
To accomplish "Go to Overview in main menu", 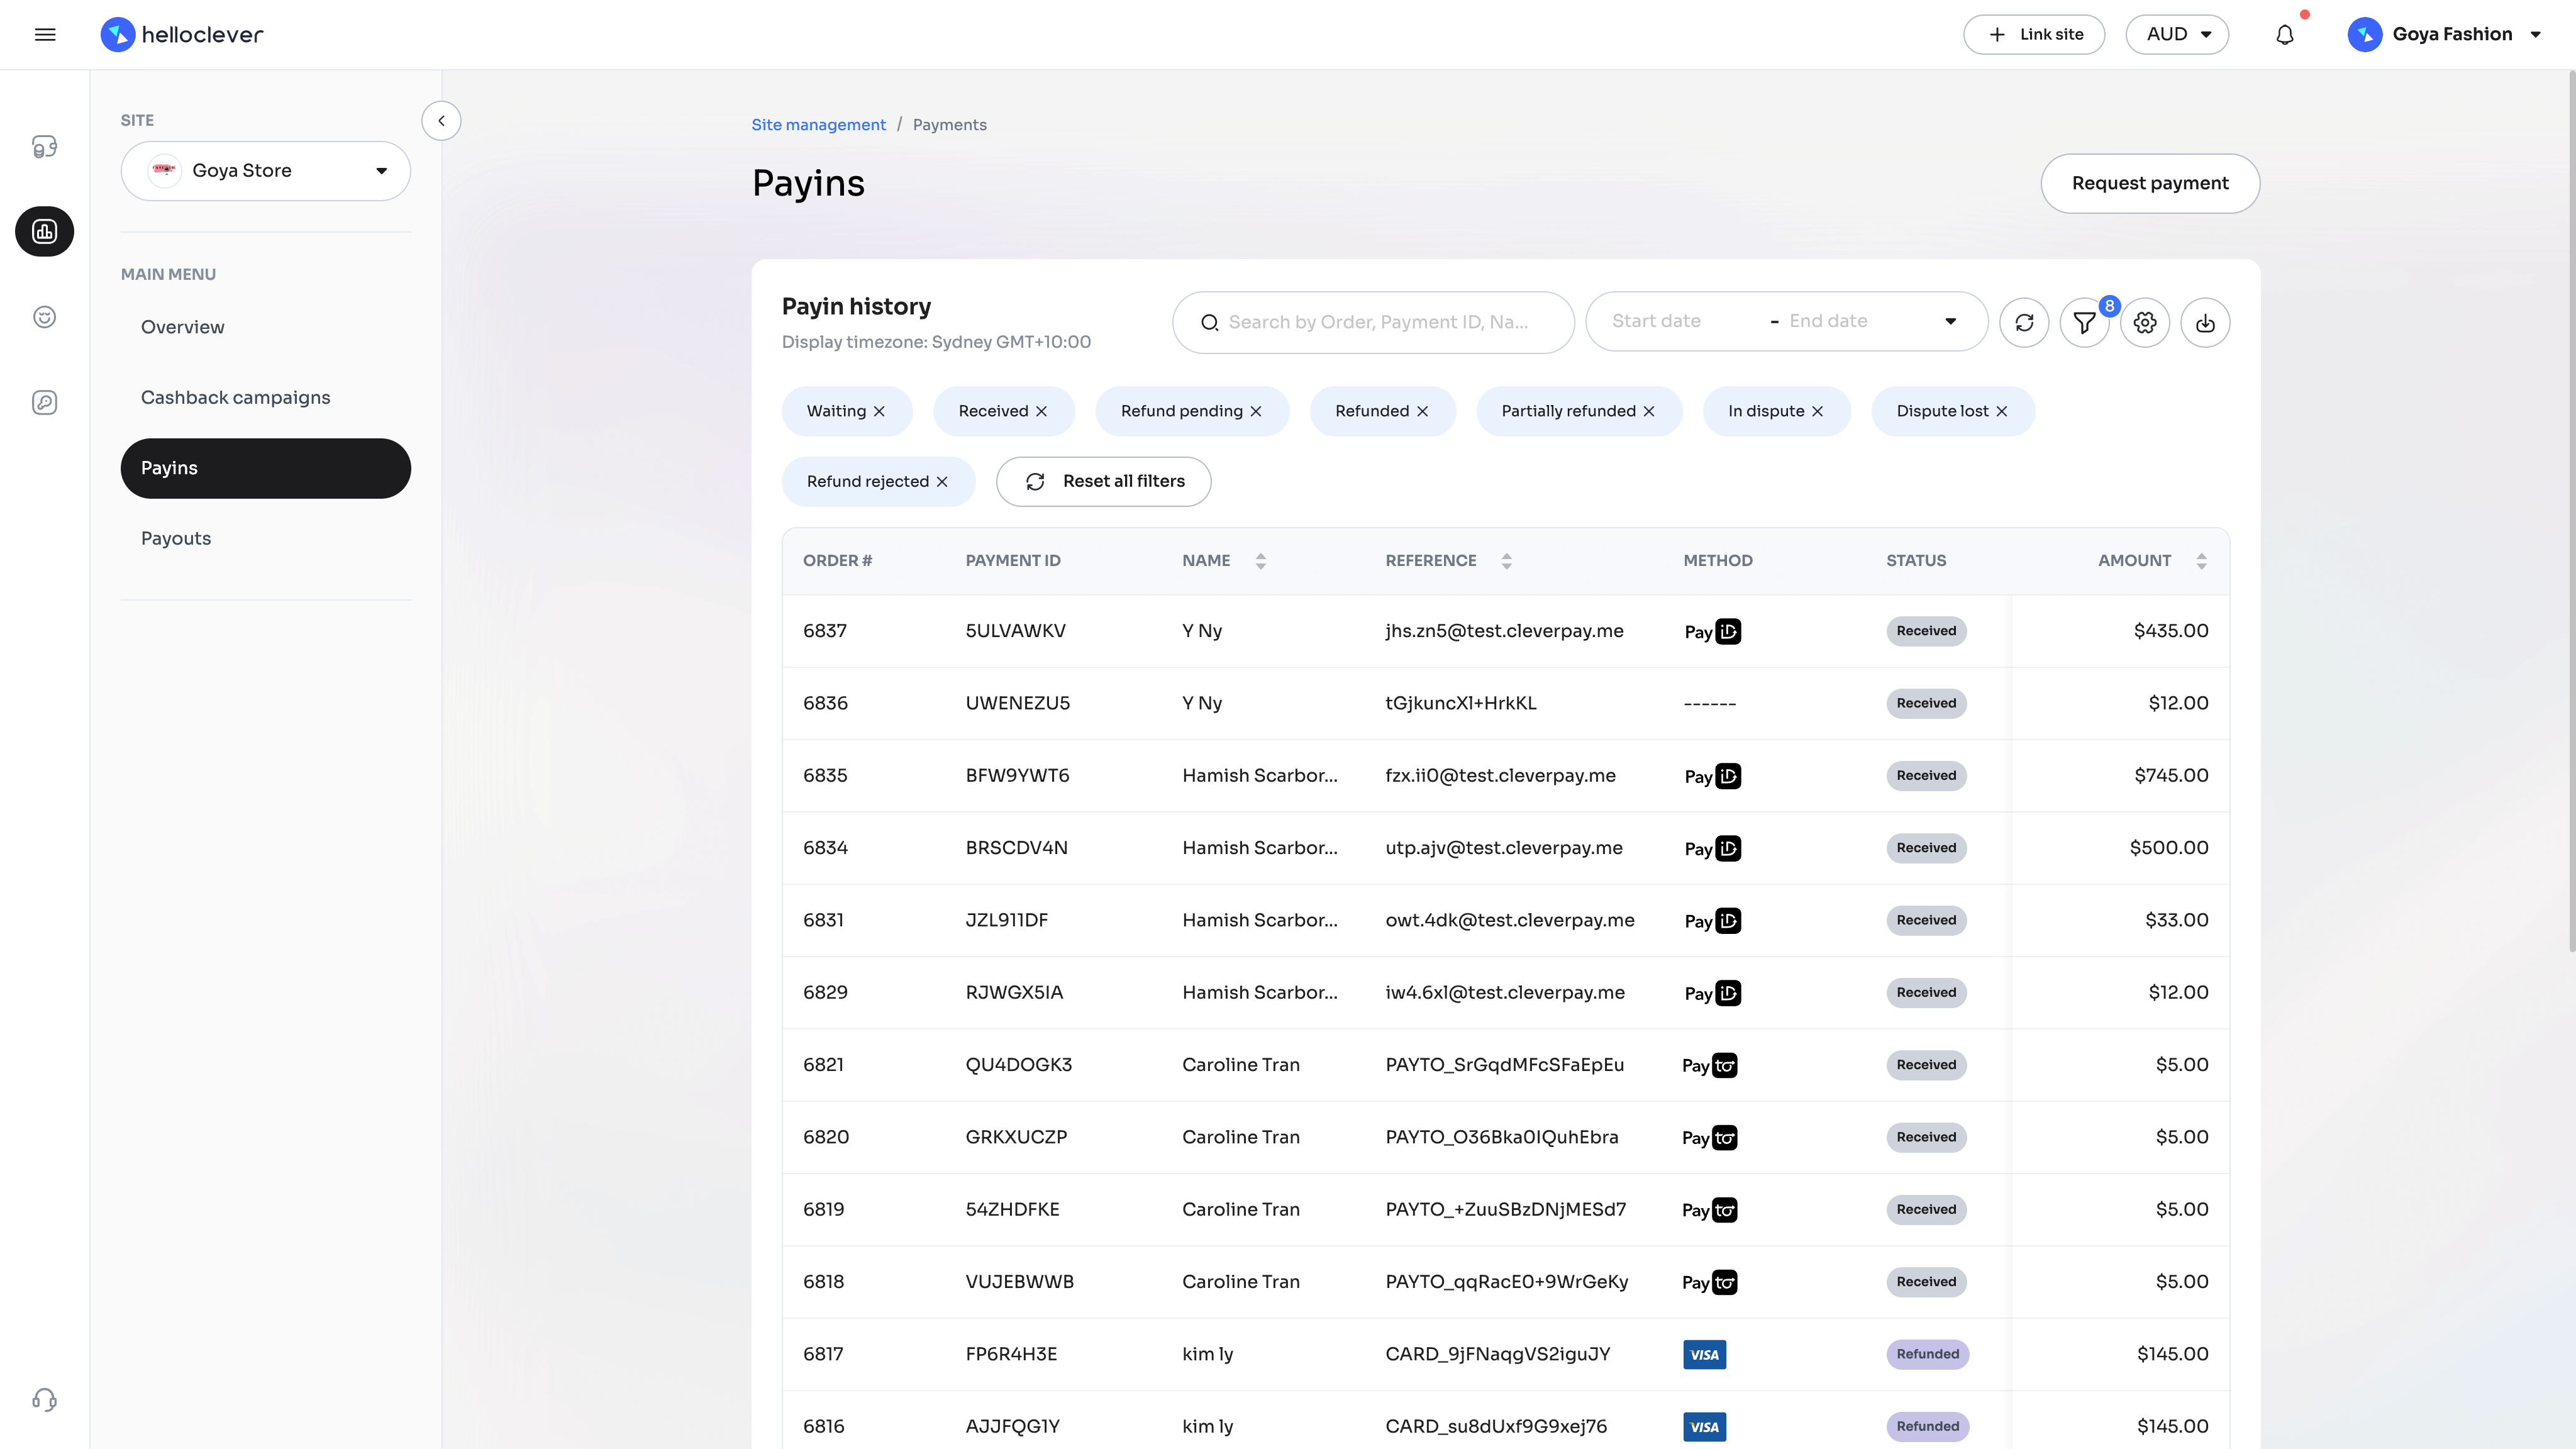I will (x=183, y=327).
